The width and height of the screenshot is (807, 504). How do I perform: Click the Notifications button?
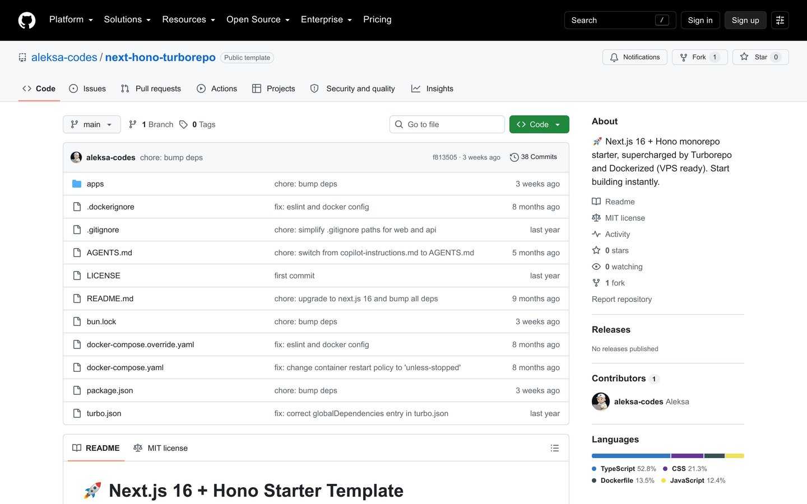[635, 57]
